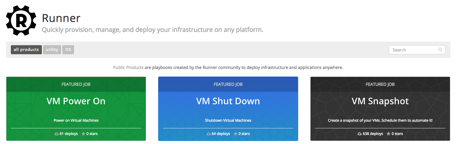This screenshot has height=144, width=456.
Task: Click the blue card's FEATURED JOB header
Action: tap(228, 84)
